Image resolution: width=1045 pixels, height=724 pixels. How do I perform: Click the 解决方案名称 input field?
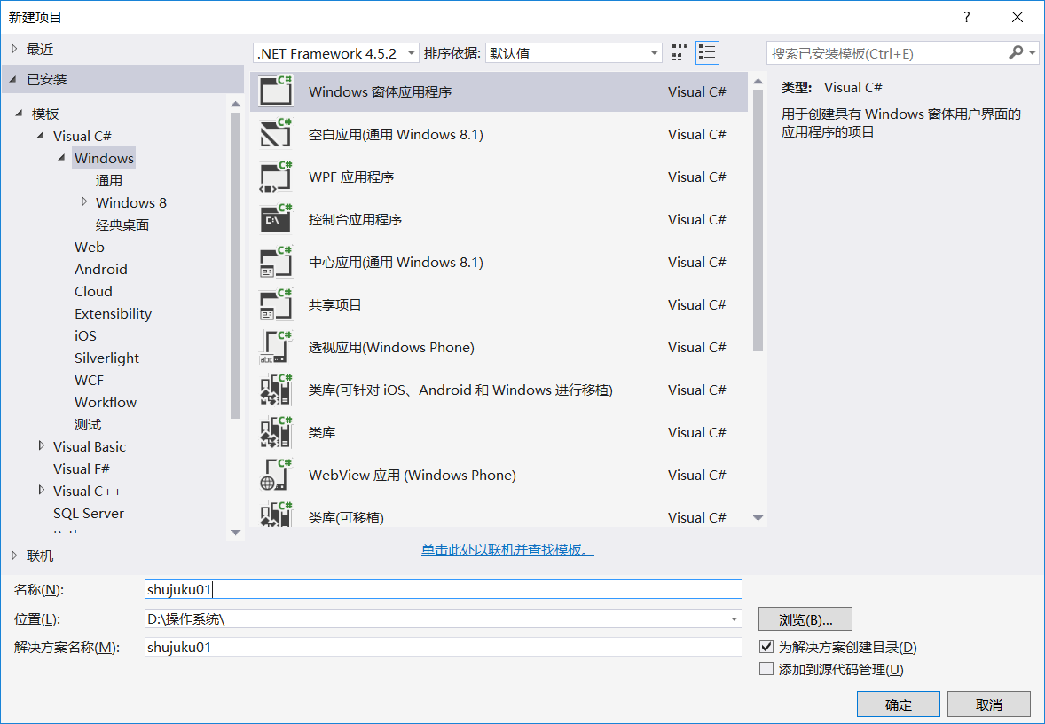coord(444,647)
